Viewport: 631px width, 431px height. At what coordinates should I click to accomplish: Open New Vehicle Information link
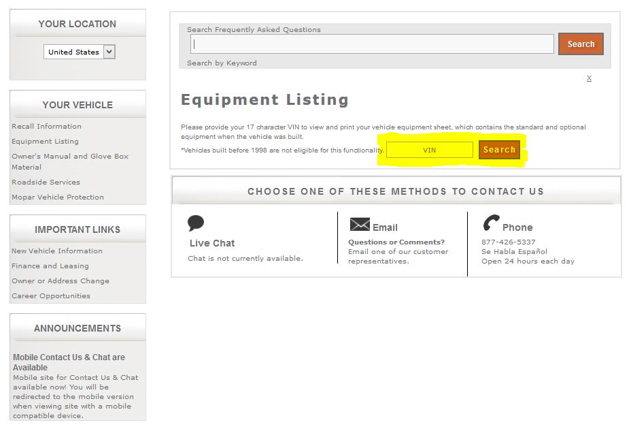pos(57,251)
